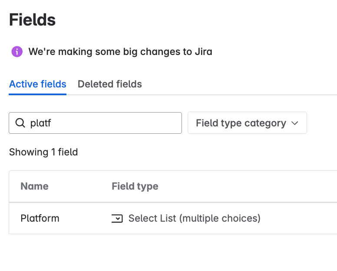337x271 pixels.
Task: Click the word "Deleted" in the tab bar
Action: (93, 84)
